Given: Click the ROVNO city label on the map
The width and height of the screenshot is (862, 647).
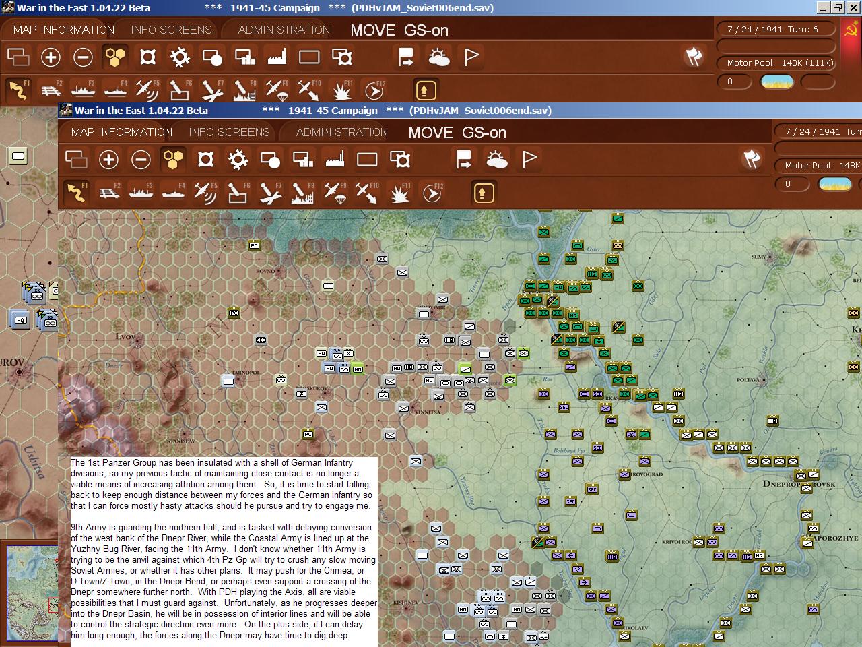Looking at the screenshot, I should (265, 271).
